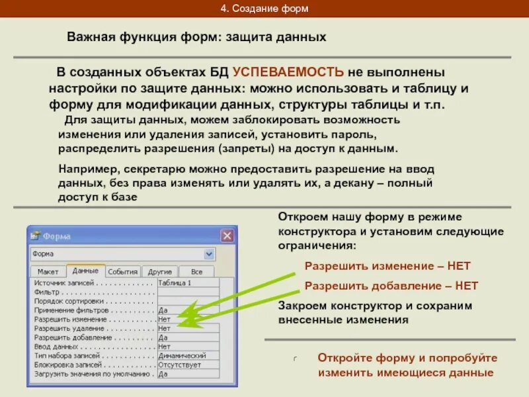Switch to the Другие tab

click(159, 272)
